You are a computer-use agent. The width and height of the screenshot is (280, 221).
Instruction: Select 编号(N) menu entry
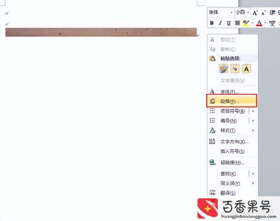229,121
